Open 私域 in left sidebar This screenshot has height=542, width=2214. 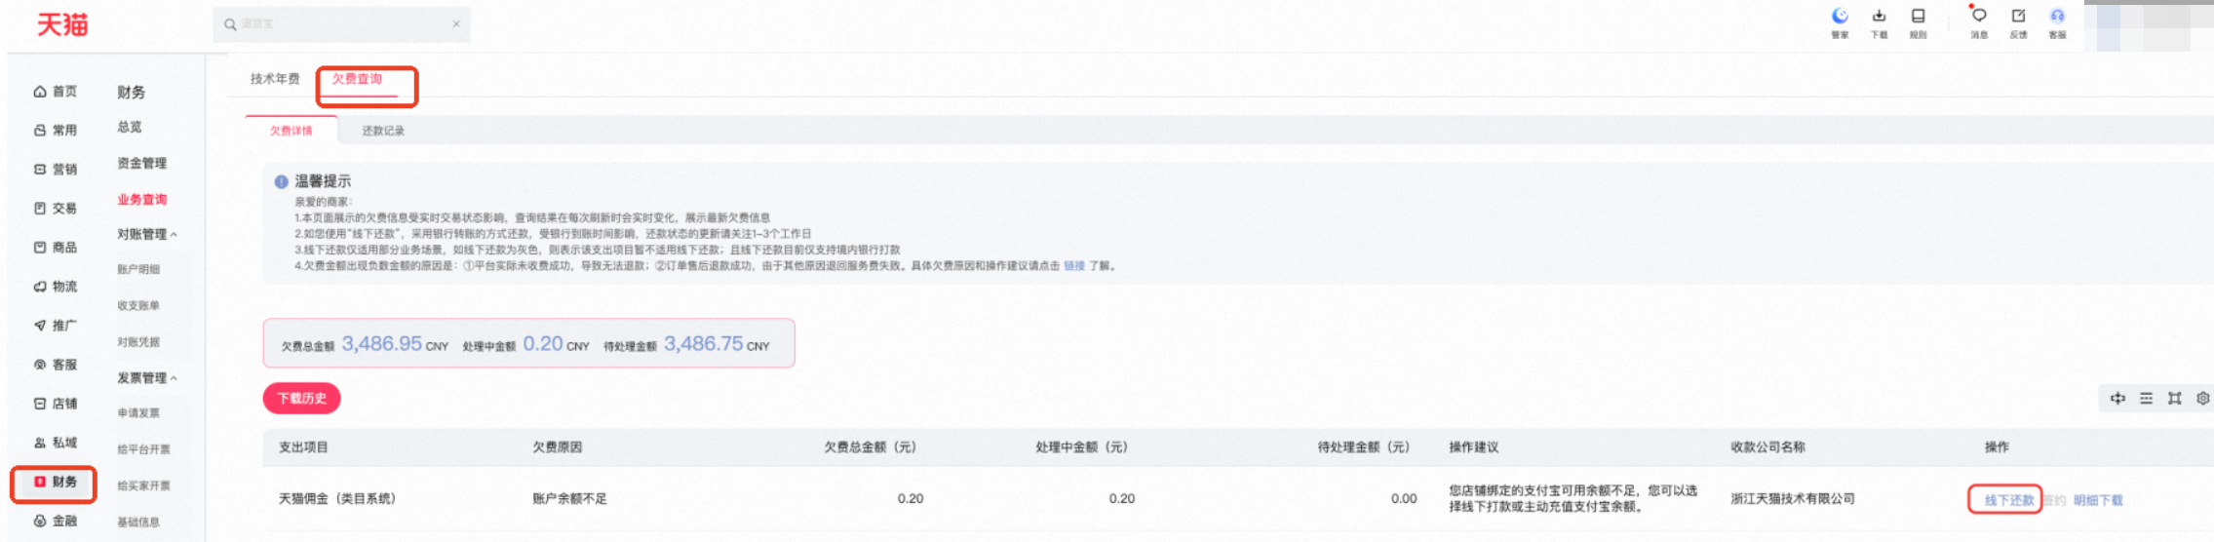56,443
